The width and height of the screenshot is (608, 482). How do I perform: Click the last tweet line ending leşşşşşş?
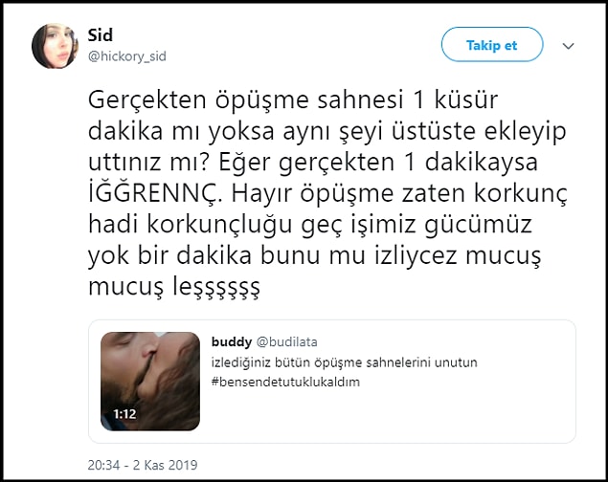coord(173,287)
